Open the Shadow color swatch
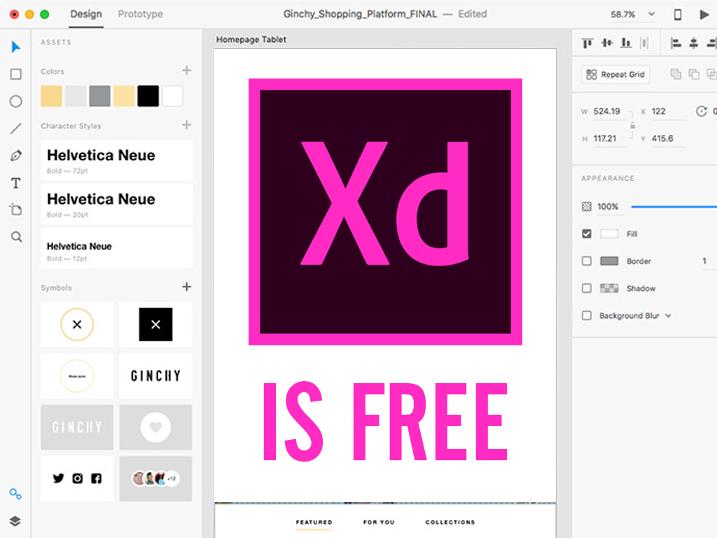 coord(609,288)
